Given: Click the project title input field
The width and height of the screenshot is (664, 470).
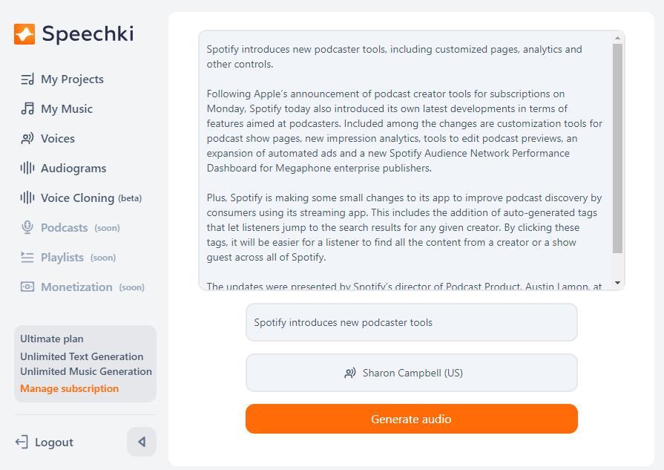Looking at the screenshot, I should pyautogui.click(x=412, y=322).
